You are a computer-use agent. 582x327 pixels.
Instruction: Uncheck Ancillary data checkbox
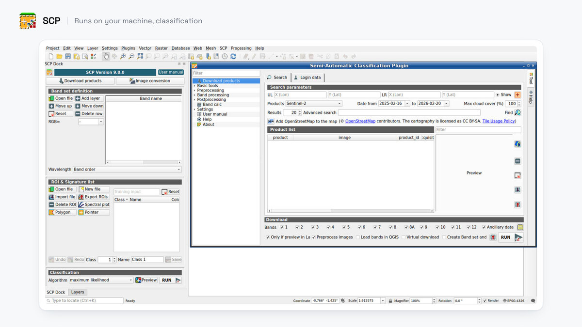(484, 227)
